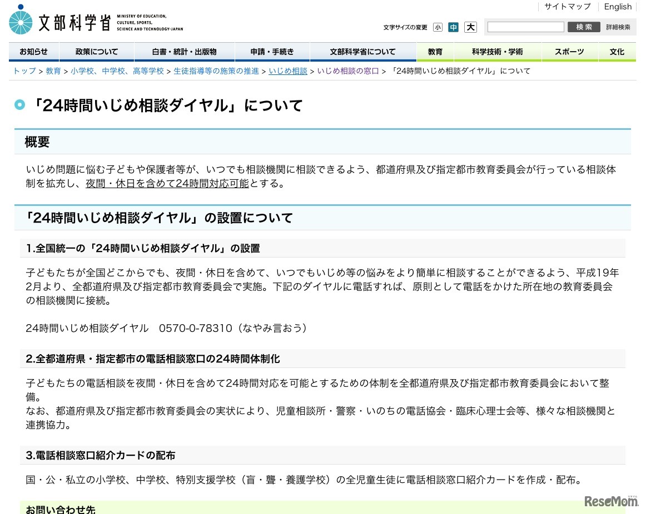Screen dimensions: 646x514
Task: Select the 文化 category tab
Action: point(617,52)
